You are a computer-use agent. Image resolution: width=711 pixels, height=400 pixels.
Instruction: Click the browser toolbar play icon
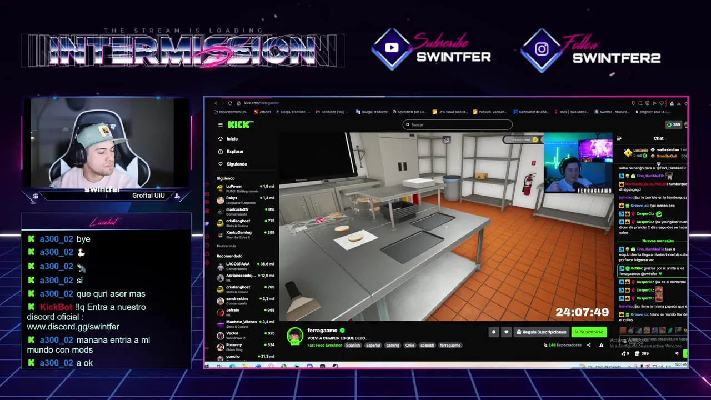[654, 103]
